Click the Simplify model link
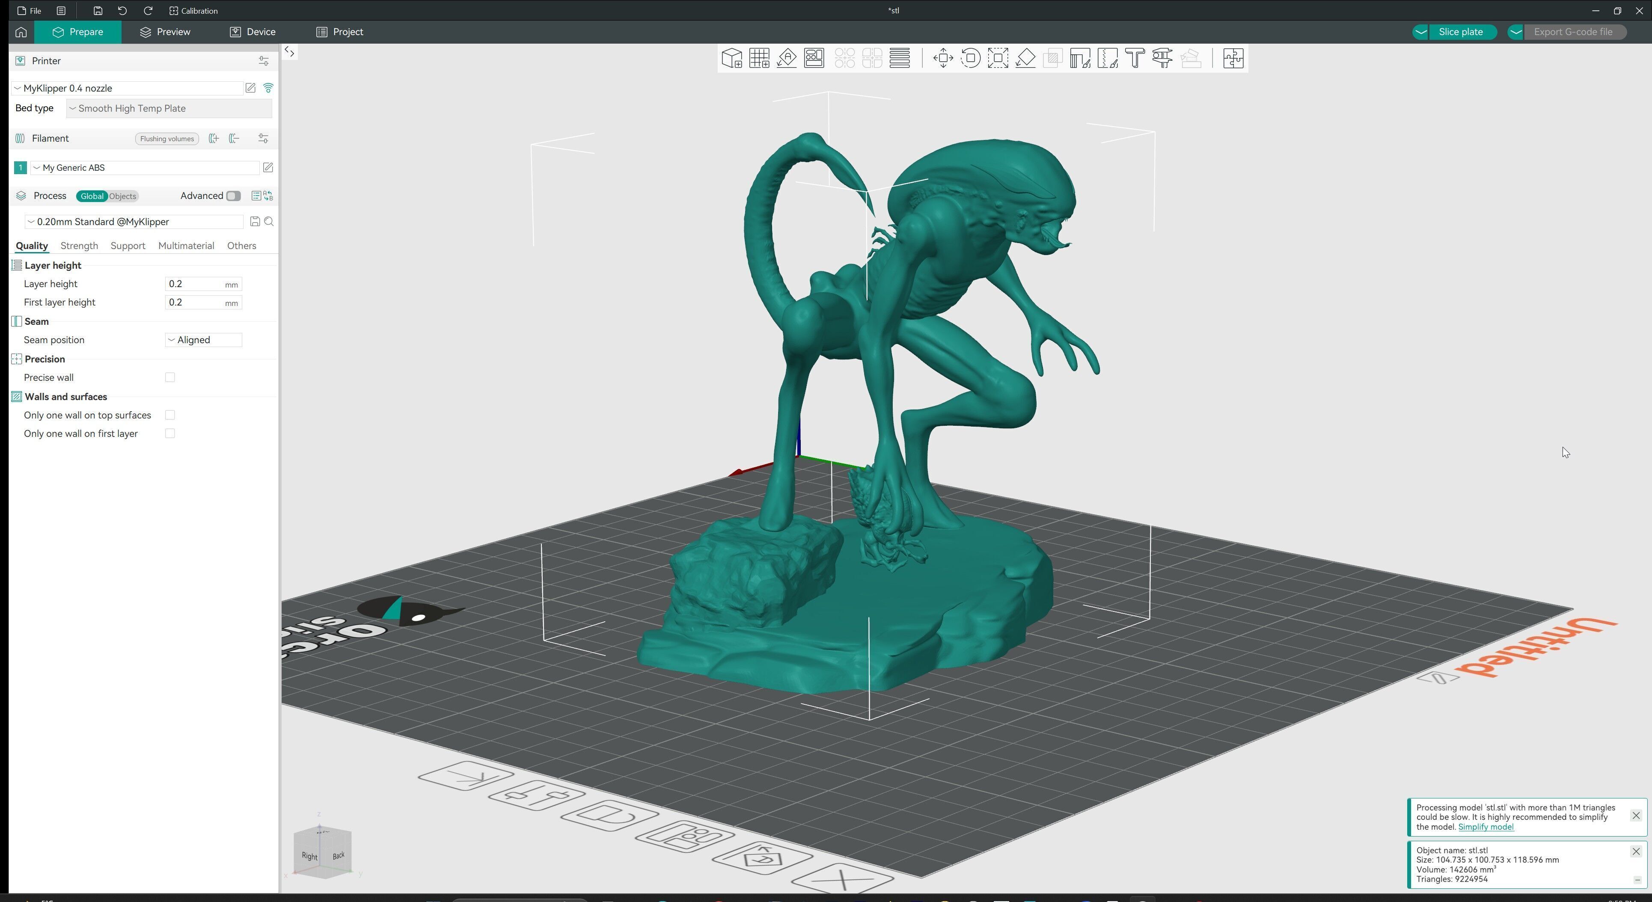1652x902 pixels. (1486, 827)
